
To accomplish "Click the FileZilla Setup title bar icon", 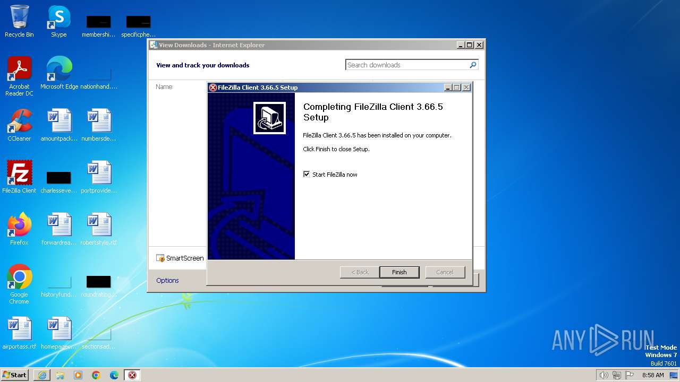I will (213, 88).
